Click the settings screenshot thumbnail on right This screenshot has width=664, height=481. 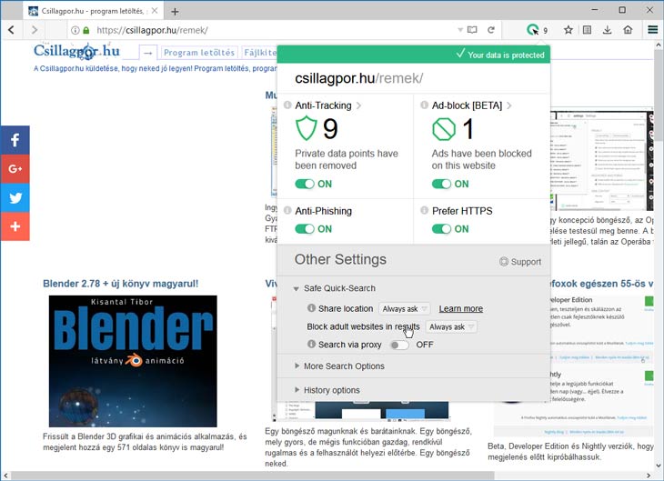pos(601,161)
